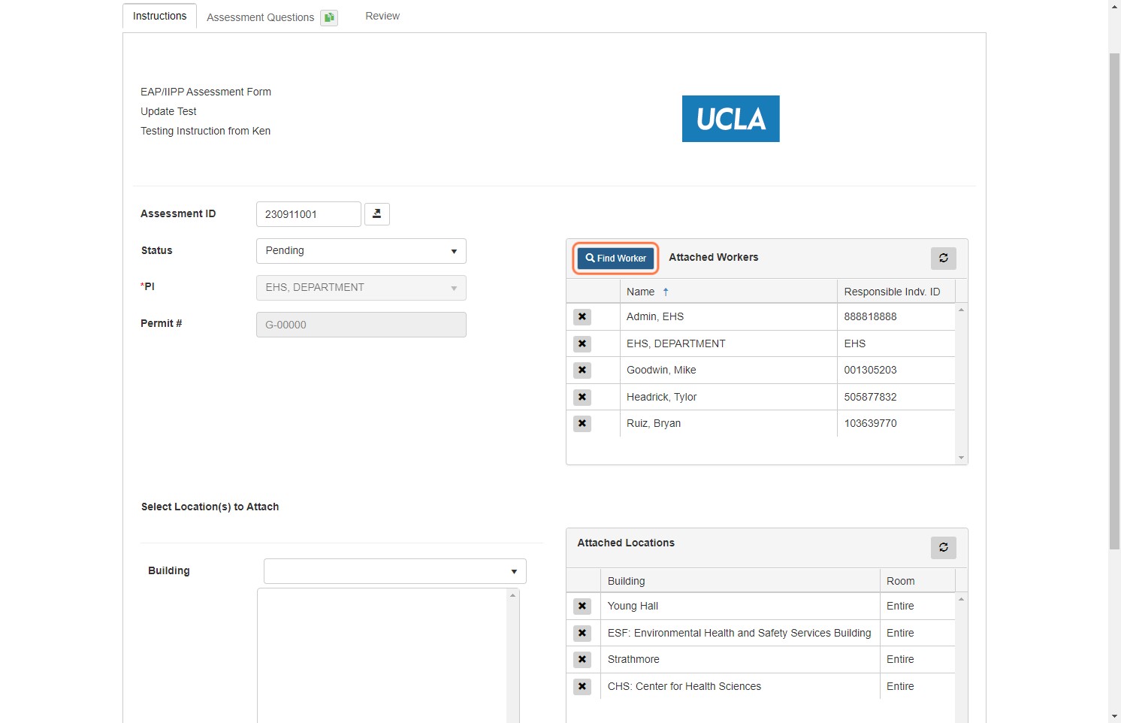Open the Assessment Questions tab

coord(260,17)
